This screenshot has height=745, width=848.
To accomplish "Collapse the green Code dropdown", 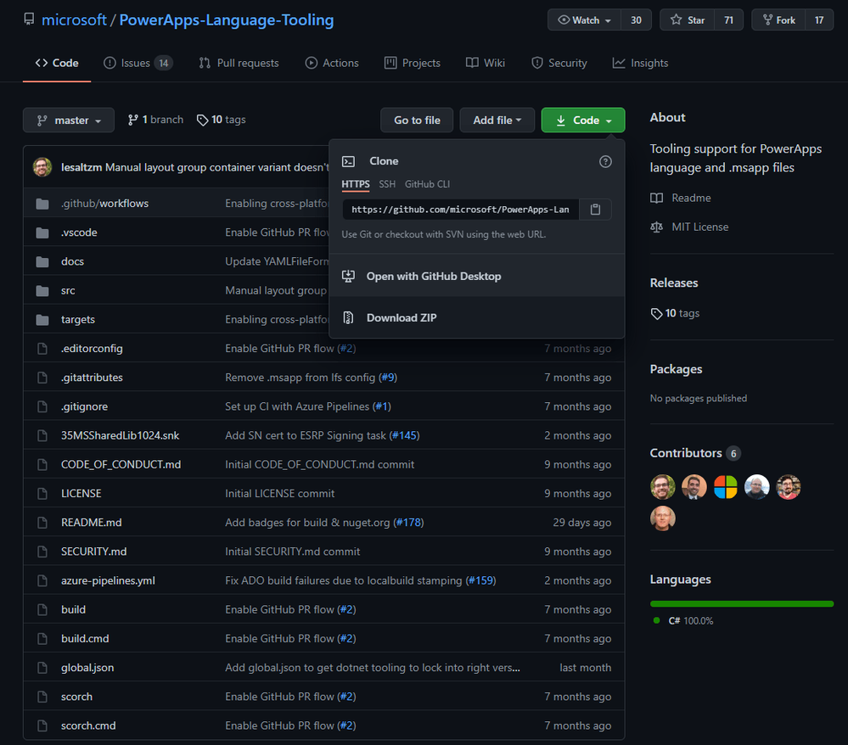I will pyautogui.click(x=583, y=120).
